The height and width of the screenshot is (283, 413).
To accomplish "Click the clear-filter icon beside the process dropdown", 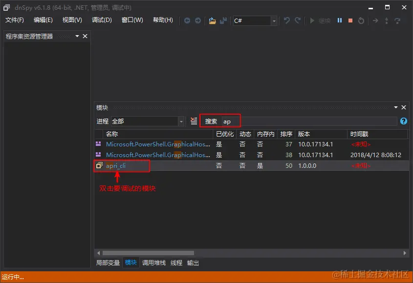I will 194,121.
